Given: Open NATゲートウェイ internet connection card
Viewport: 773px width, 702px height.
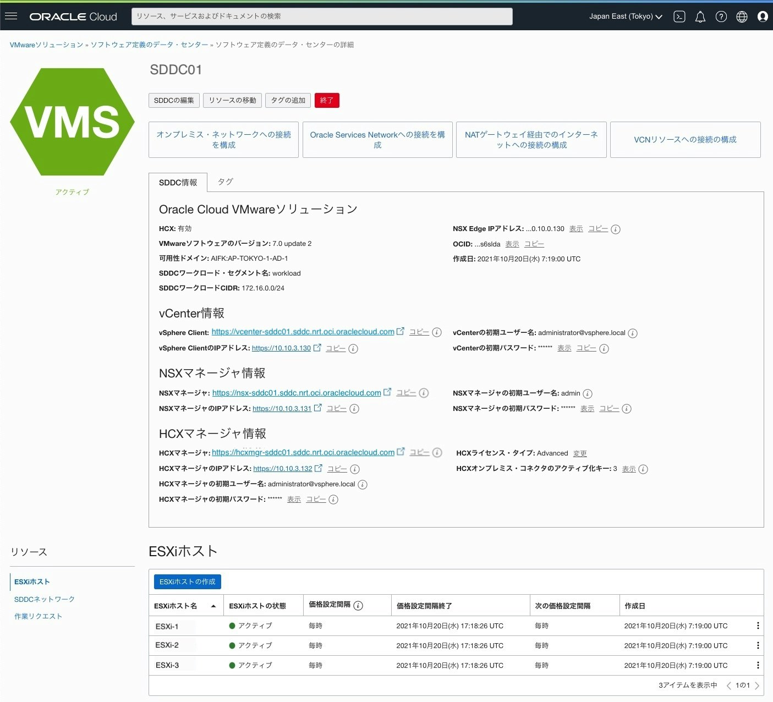Looking at the screenshot, I should tap(531, 140).
